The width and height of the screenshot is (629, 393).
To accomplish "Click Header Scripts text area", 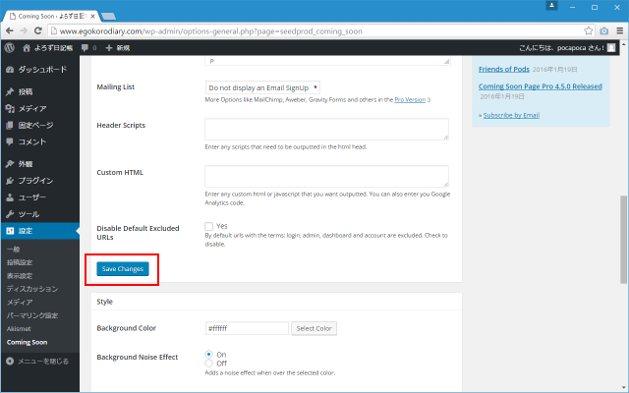I will pyautogui.click(x=326, y=129).
